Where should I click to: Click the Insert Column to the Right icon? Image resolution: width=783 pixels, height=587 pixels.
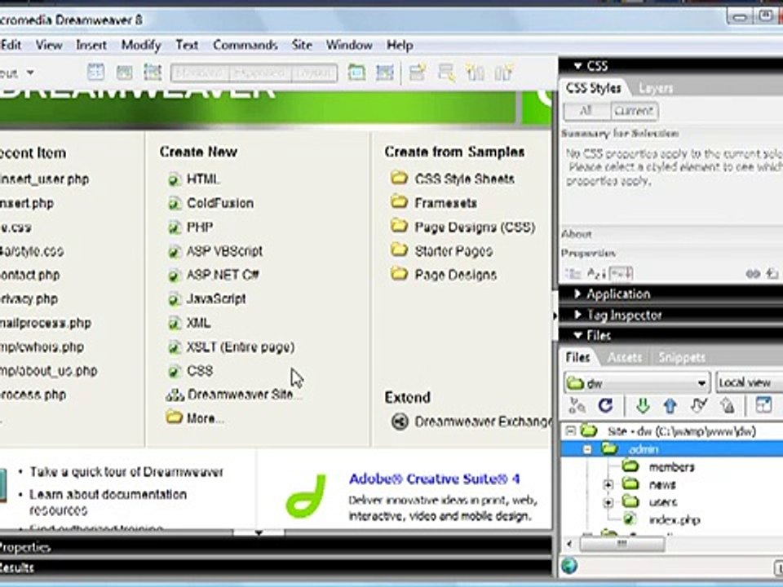(x=504, y=73)
